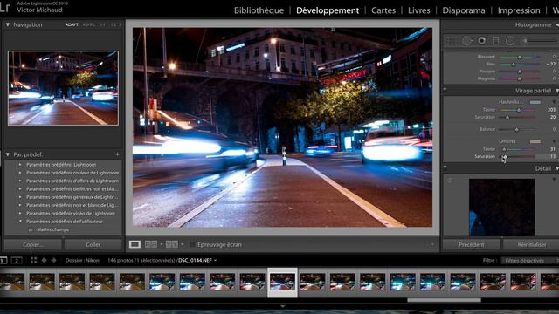Click the Réinitialiser button
The height and width of the screenshot is (314, 559).
532,244
